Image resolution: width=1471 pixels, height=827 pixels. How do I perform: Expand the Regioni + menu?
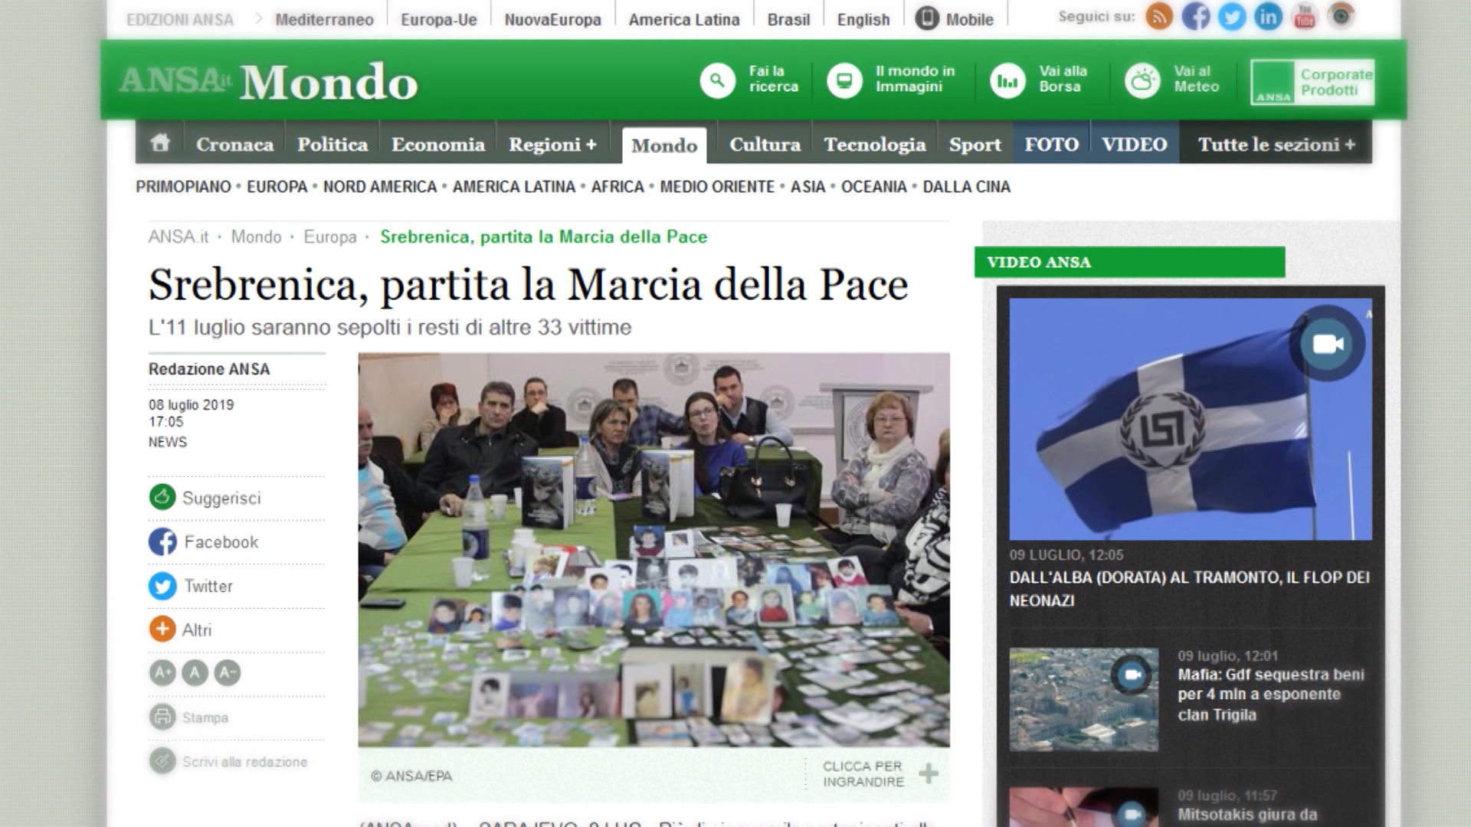tap(552, 145)
